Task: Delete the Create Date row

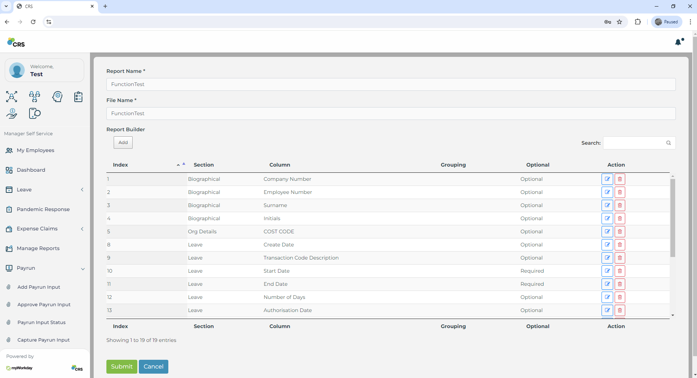Action: [x=620, y=245]
